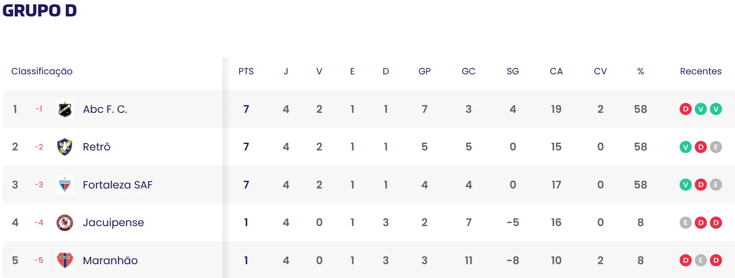Screen dimensions: 735x278
Task: Click Jacuipense's gray E result badge
Action: [x=685, y=223]
